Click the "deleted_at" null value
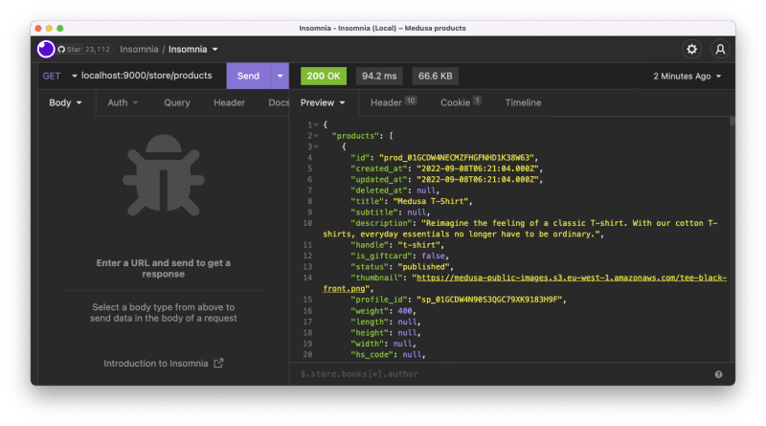This screenshot has width=766, height=426. click(x=425, y=191)
